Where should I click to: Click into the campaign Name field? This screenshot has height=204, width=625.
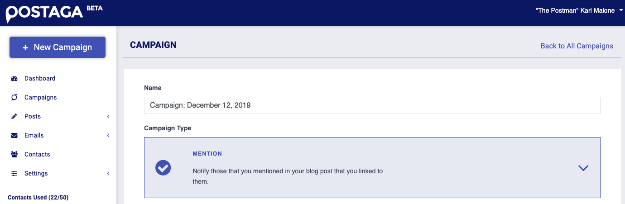point(372,105)
